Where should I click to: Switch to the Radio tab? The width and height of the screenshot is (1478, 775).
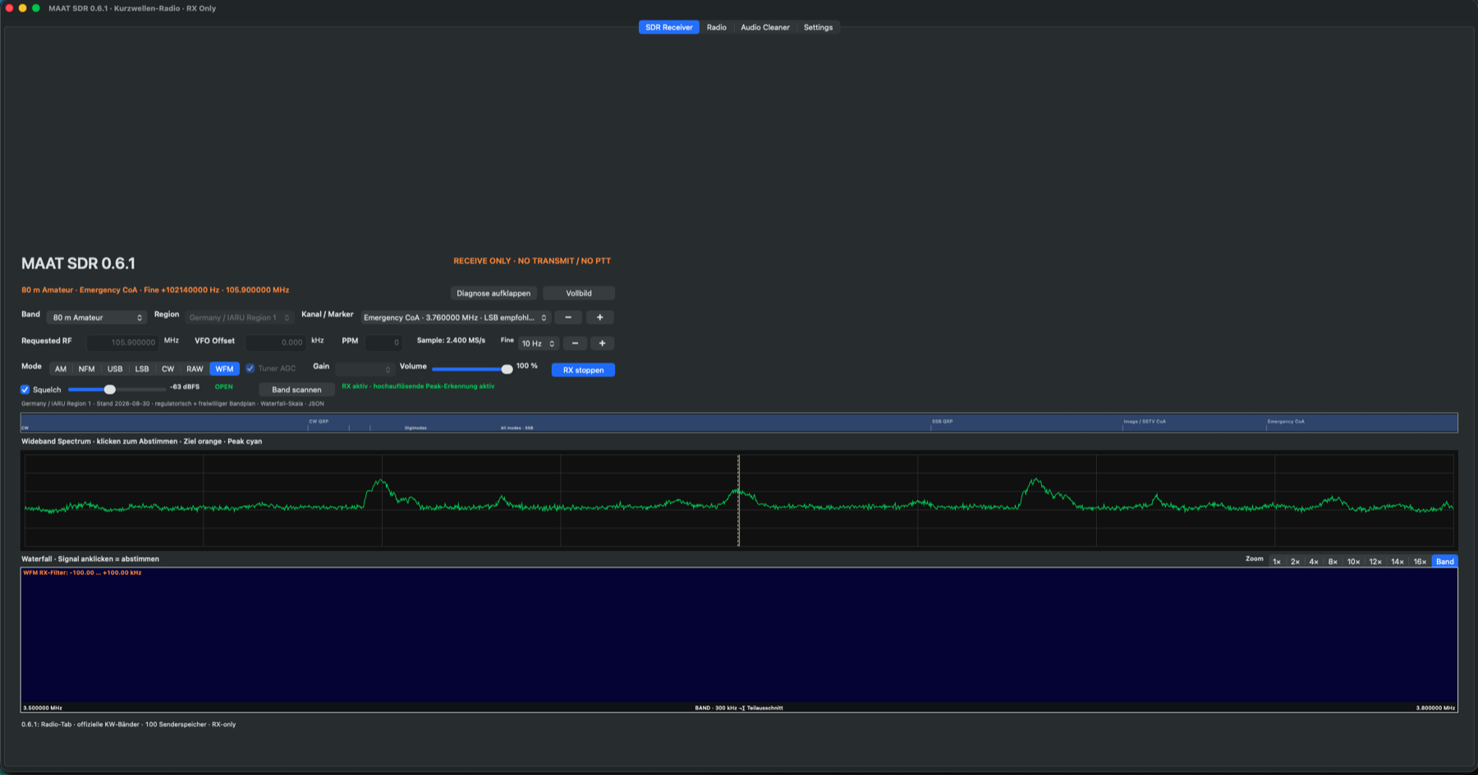(716, 27)
